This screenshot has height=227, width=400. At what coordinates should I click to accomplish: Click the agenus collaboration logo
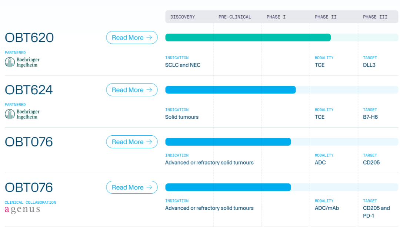tap(22, 210)
